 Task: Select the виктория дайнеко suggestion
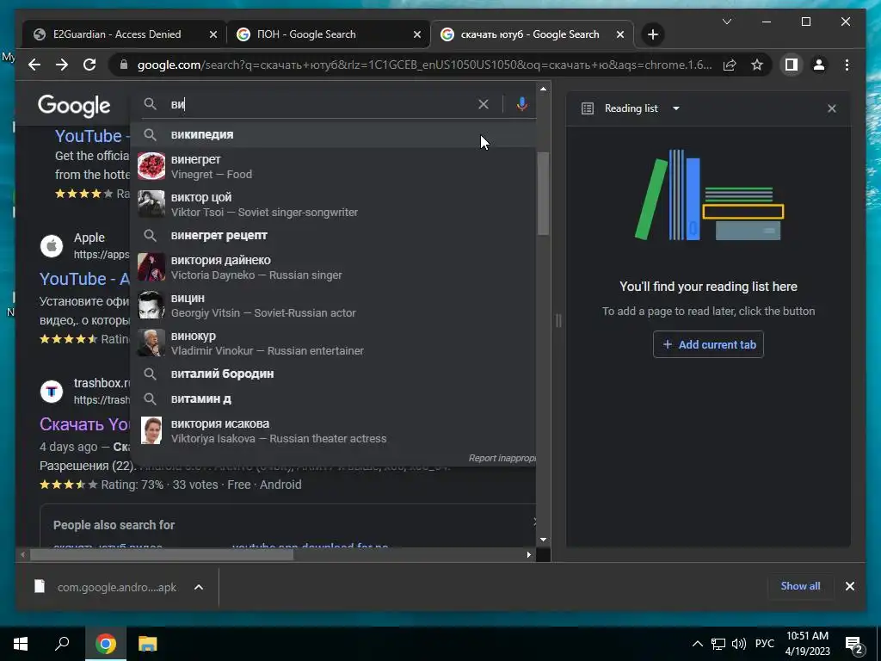pos(333,268)
